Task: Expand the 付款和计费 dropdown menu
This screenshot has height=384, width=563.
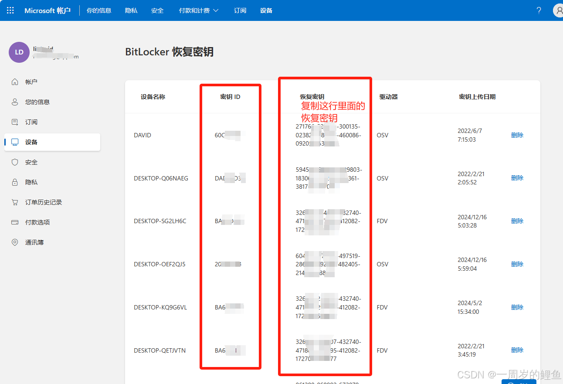Action: click(199, 10)
